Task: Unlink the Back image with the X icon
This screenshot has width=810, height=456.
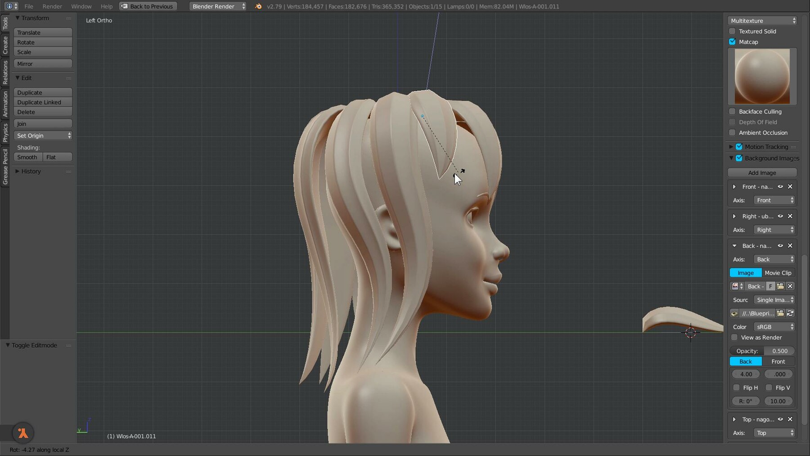Action: coord(791,286)
